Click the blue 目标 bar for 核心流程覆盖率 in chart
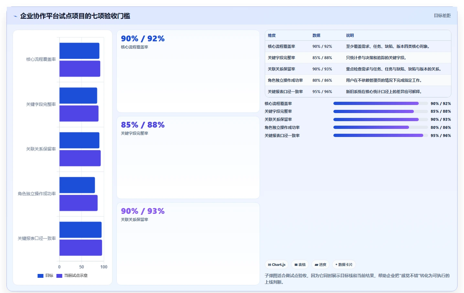The height and width of the screenshot is (293, 464). point(79,51)
